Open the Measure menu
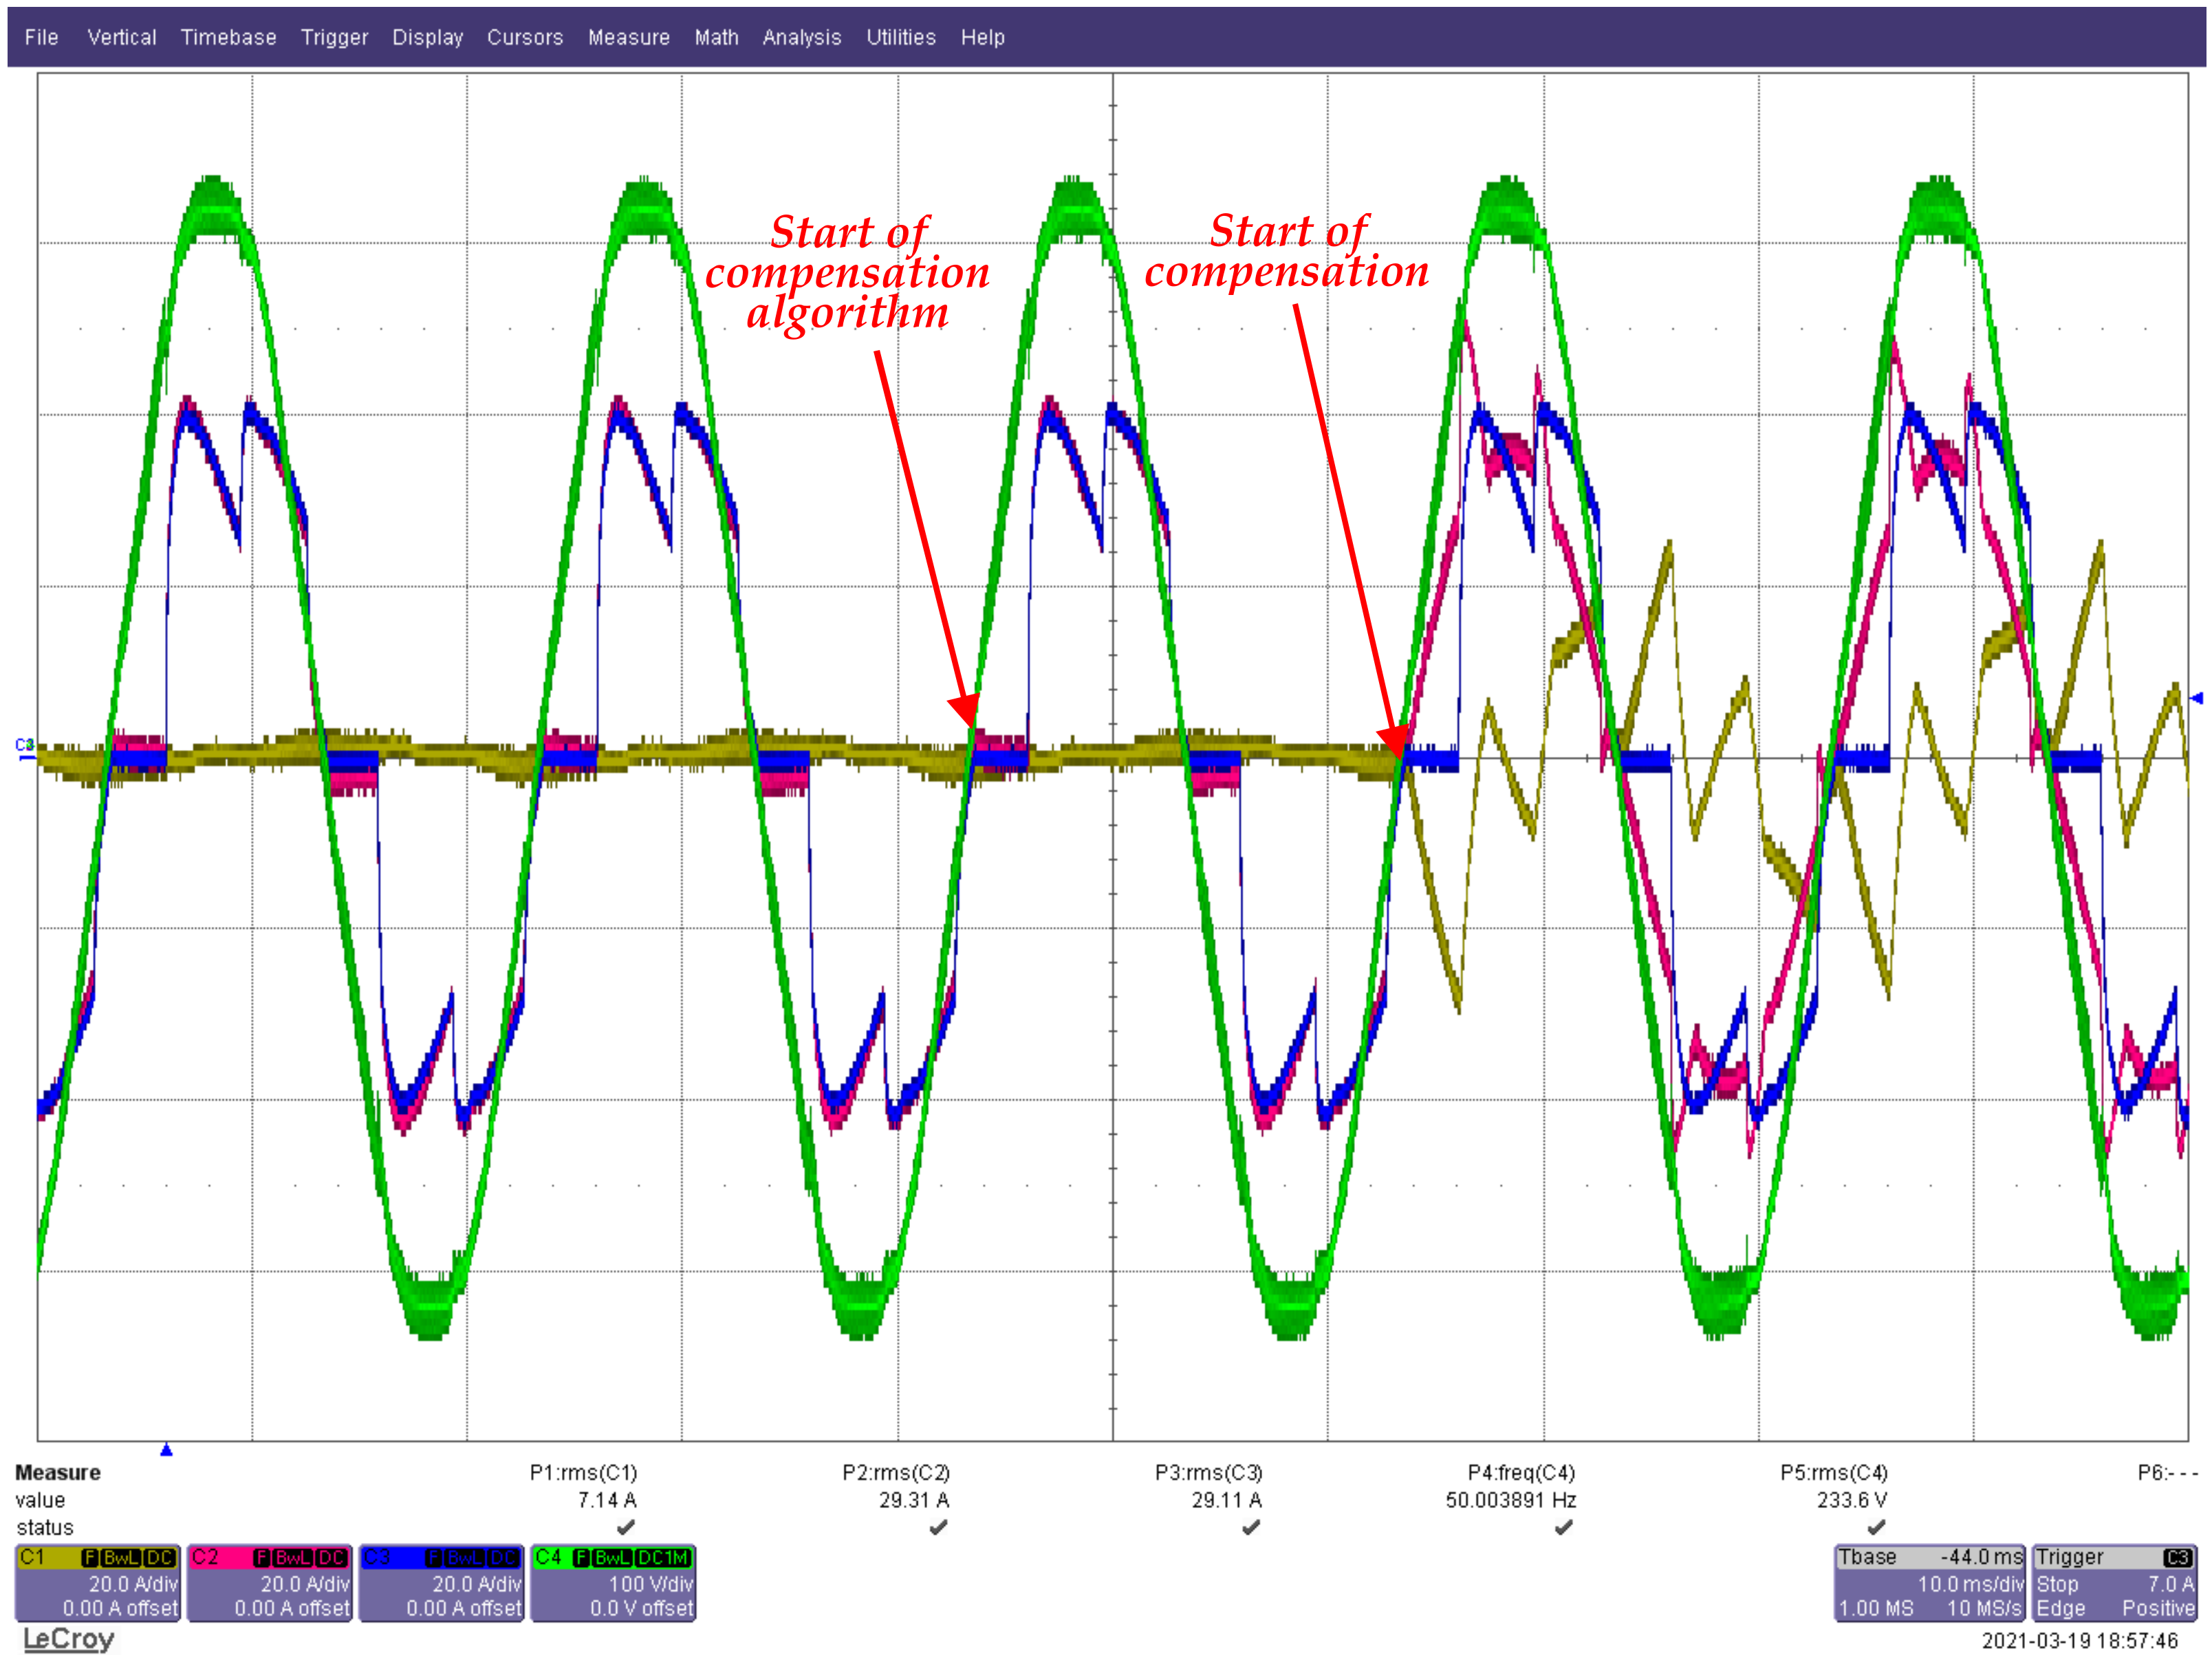 point(628,37)
